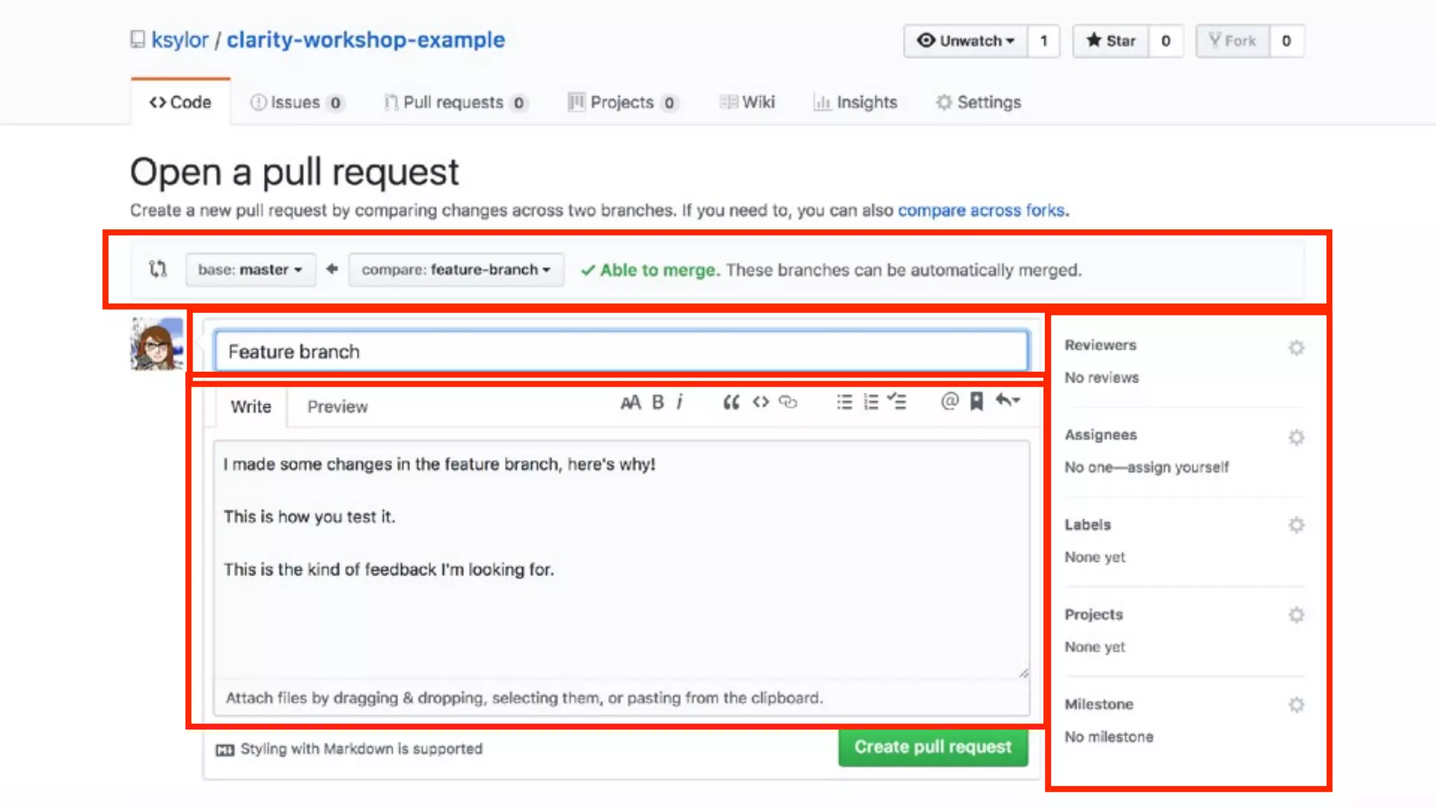Click the bold formatting icon
The height and width of the screenshot is (808, 1436).
(657, 402)
